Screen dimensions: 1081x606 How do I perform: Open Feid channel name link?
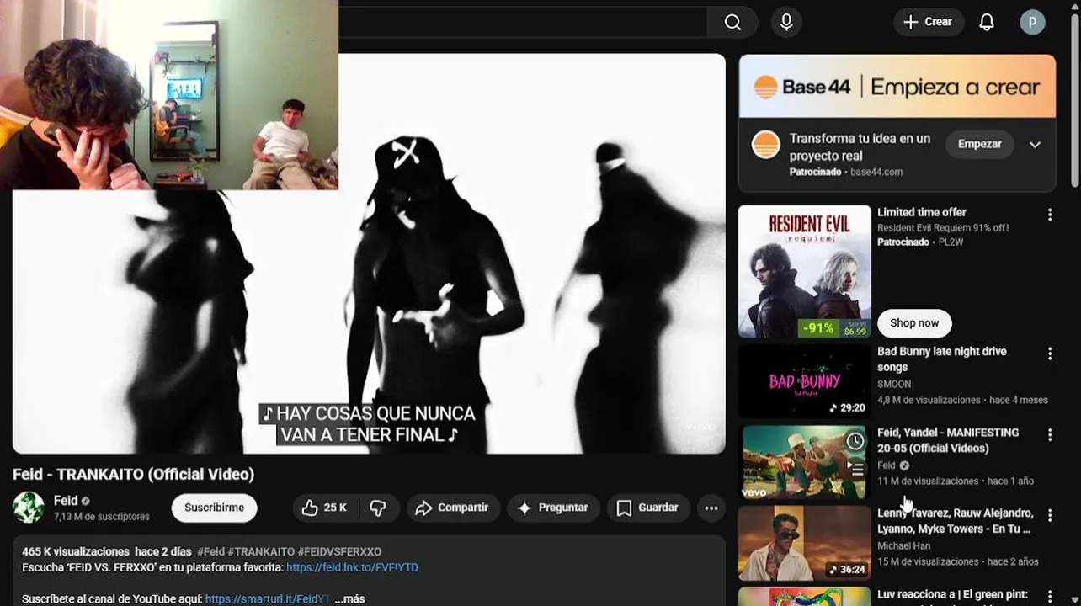point(66,501)
